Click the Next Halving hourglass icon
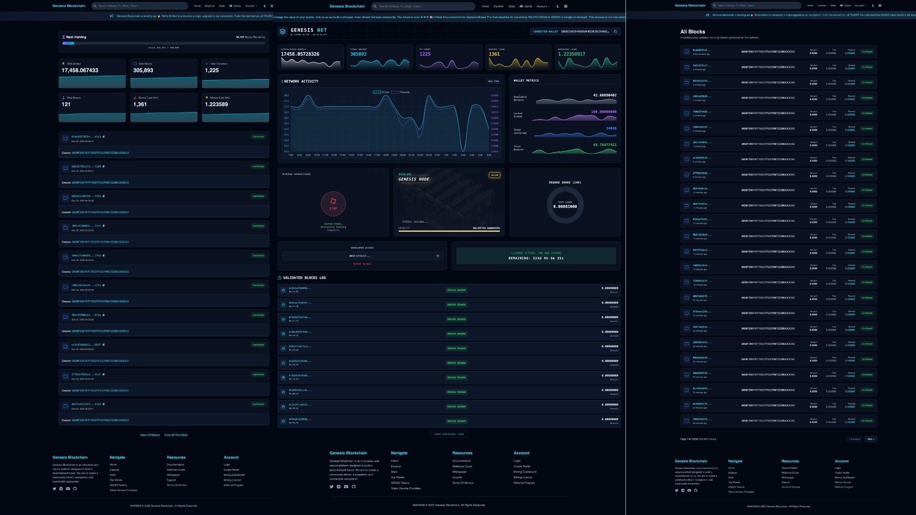Viewport: 916px width, 515px height. point(63,37)
